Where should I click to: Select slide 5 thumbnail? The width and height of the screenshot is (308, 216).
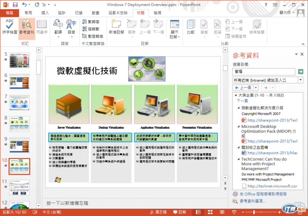[20, 60]
